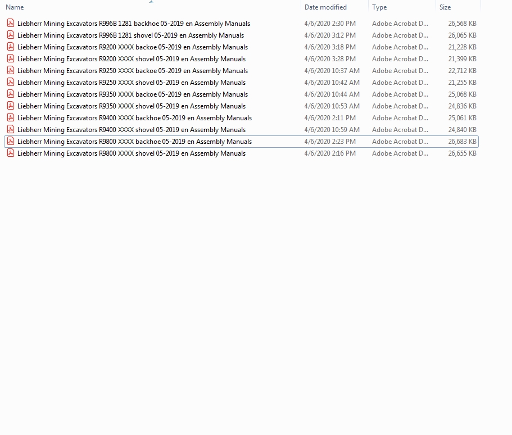Image resolution: width=512 pixels, height=435 pixels.
Task: Click PDF icon of R9200 XXXX shovel manual
Action: pos(11,59)
